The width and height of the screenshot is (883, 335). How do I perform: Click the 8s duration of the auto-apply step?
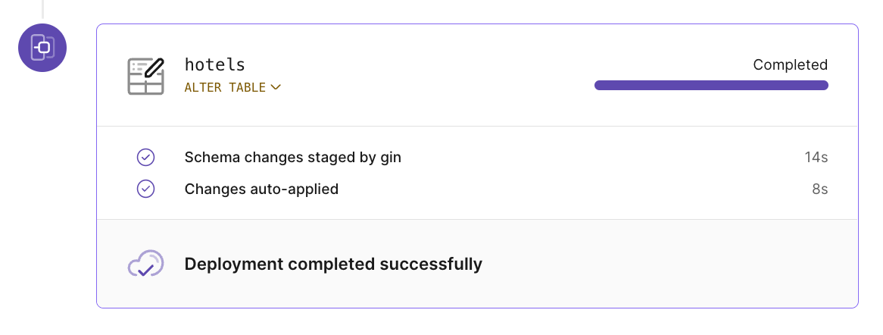coord(819,189)
